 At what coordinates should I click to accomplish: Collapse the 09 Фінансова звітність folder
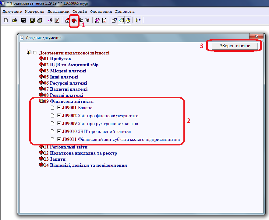(41, 101)
